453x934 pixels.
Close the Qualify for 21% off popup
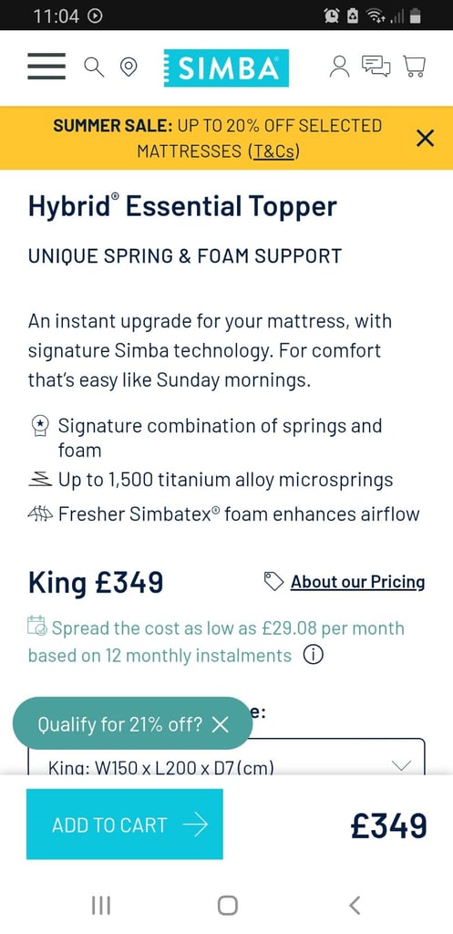point(221,725)
